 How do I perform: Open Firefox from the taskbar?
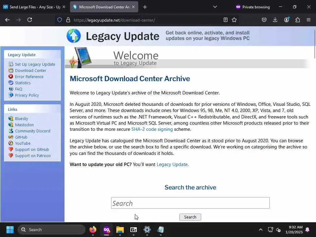(93, 230)
